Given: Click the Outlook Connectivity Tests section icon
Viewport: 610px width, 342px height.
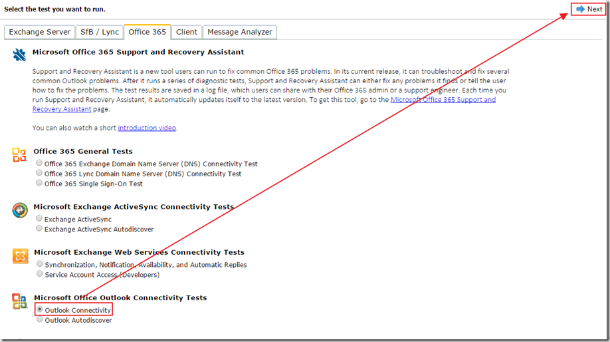Looking at the screenshot, I should click(19, 301).
